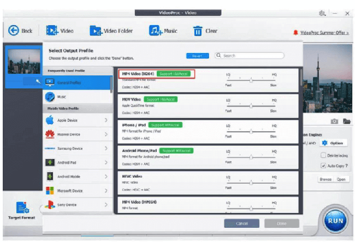Image resolution: width=355 pixels, height=242 pixels.
Task: Select the Music profile category
Action: click(x=76, y=97)
